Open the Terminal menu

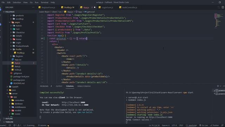45,2
